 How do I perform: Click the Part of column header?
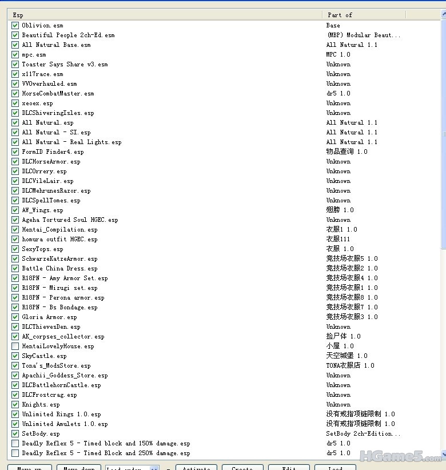tap(364, 15)
